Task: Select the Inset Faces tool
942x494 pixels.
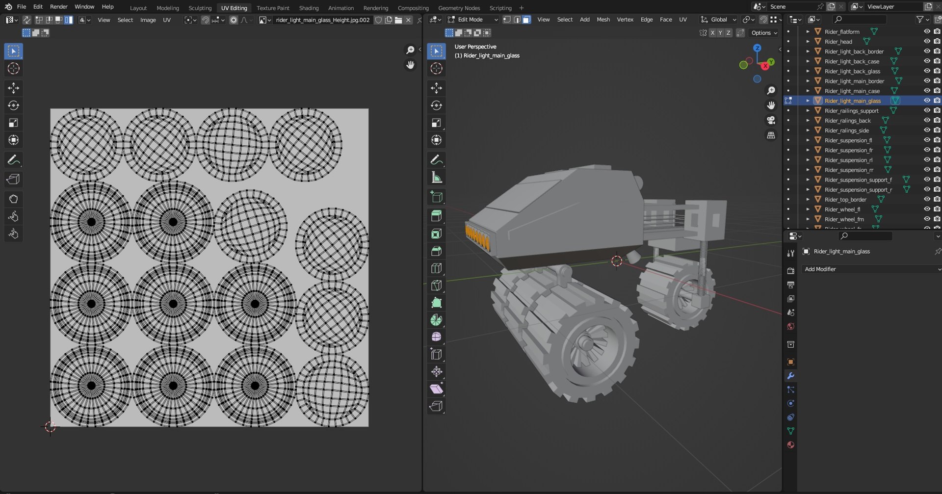Action: (x=436, y=234)
